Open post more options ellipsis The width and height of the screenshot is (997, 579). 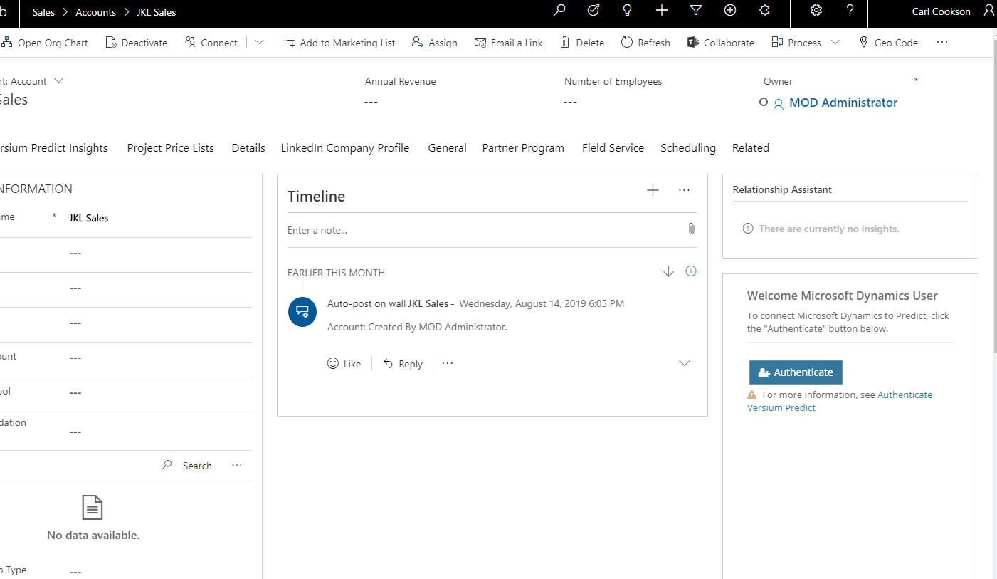448,363
